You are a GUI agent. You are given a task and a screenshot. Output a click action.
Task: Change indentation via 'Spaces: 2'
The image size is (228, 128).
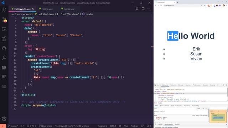pos(103,126)
